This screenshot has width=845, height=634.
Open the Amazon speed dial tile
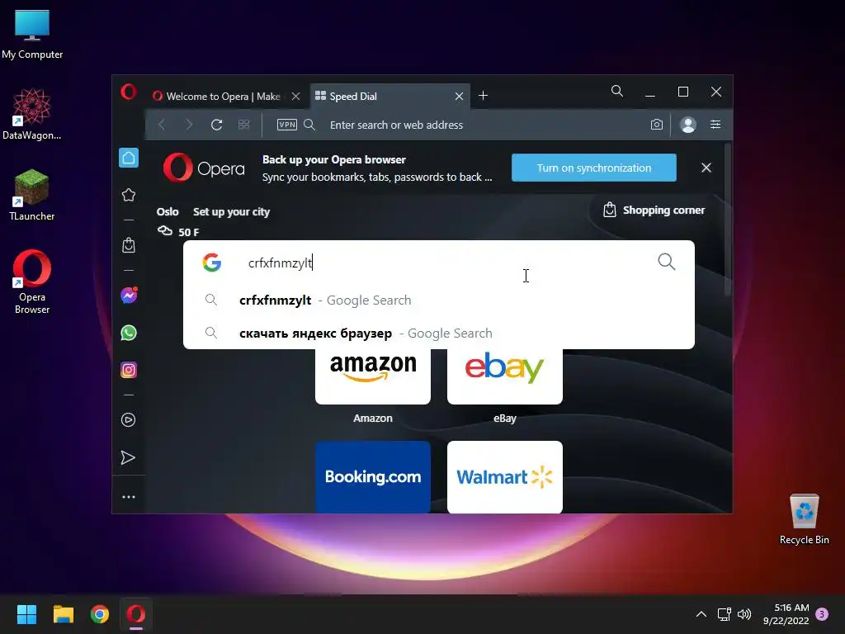pyautogui.click(x=373, y=376)
